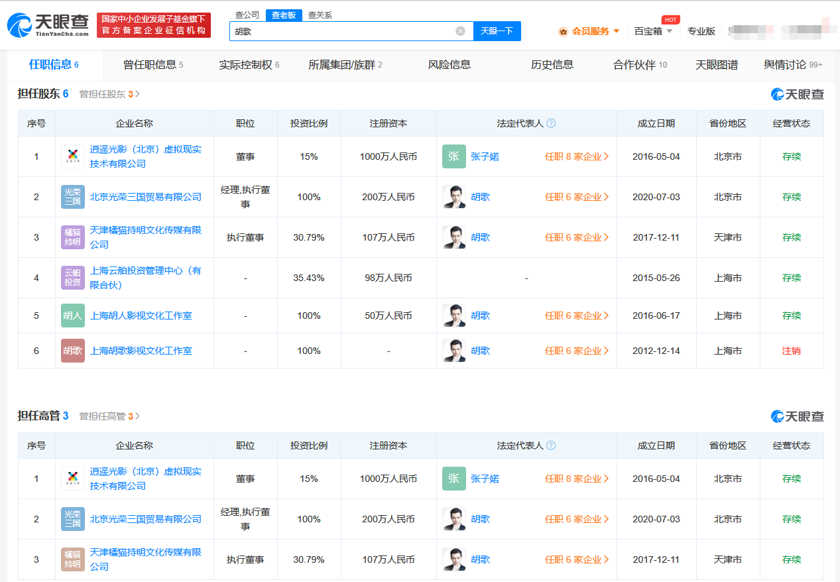Viewport: 840px width, 582px height.
Task: Click 任职 8 家企业 in 担任高管 table
Action: [x=577, y=479]
